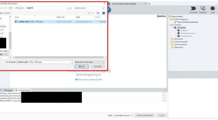Click the OPEN IN BROWSER button
The image size is (218, 120).
click(x=145, y=115)
